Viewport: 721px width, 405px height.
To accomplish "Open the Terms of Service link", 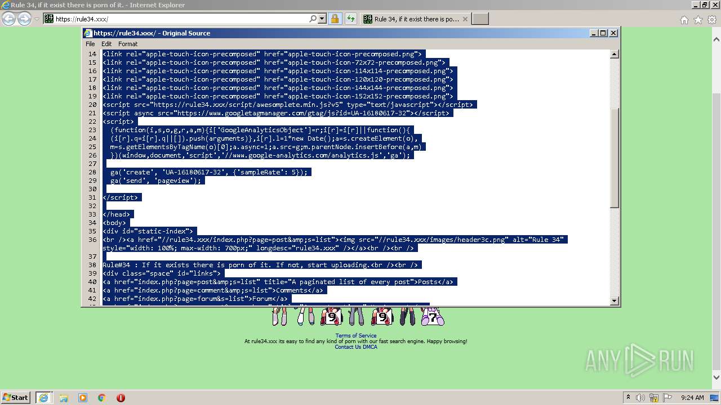I will (x=356, y=336).
